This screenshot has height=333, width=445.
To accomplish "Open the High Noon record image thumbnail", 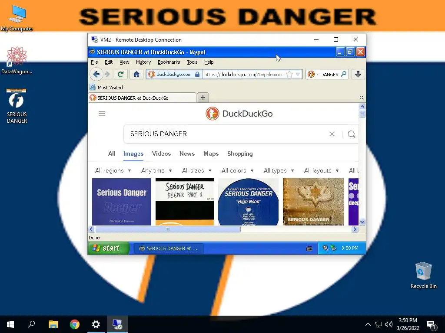I will pos(248,202).
